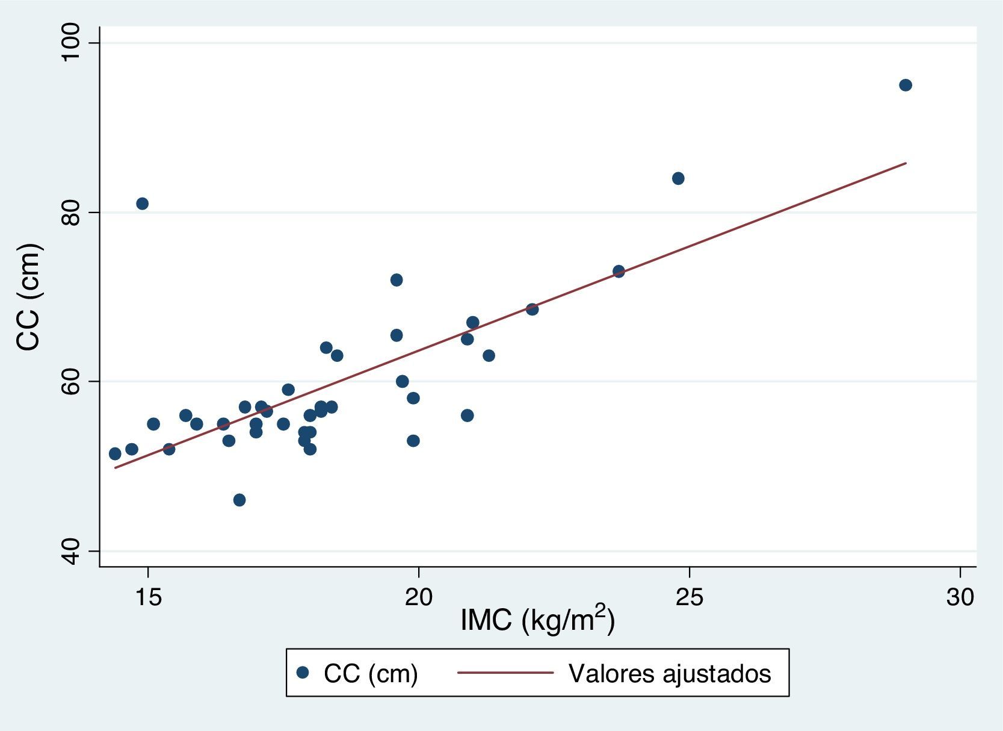Click the y-axis tick label 40
This screenshot has height=731, width=1003.
[72, 551]
